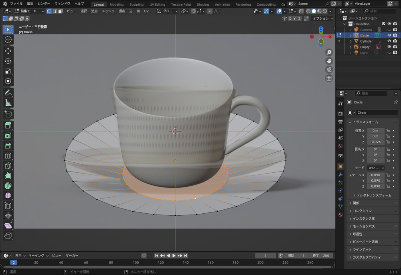Screen dimensions: 401x275
Task: Click the 終了 end frame field
Action: (x=321, y=255)
